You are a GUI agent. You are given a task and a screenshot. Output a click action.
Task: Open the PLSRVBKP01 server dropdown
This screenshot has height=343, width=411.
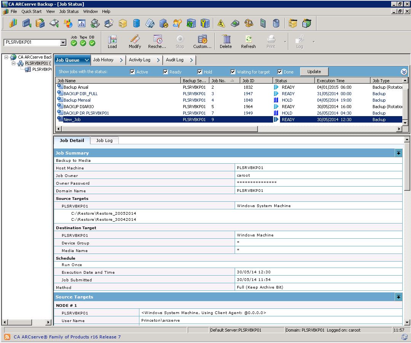pyautogui.click(x=63, y=43)
